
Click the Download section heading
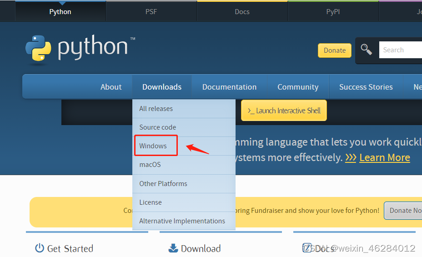[x=201, y=248]
